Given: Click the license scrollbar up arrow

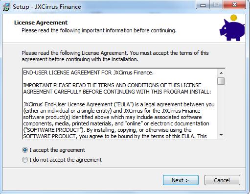Looking at the screenshot, I should tap(221, 73).
